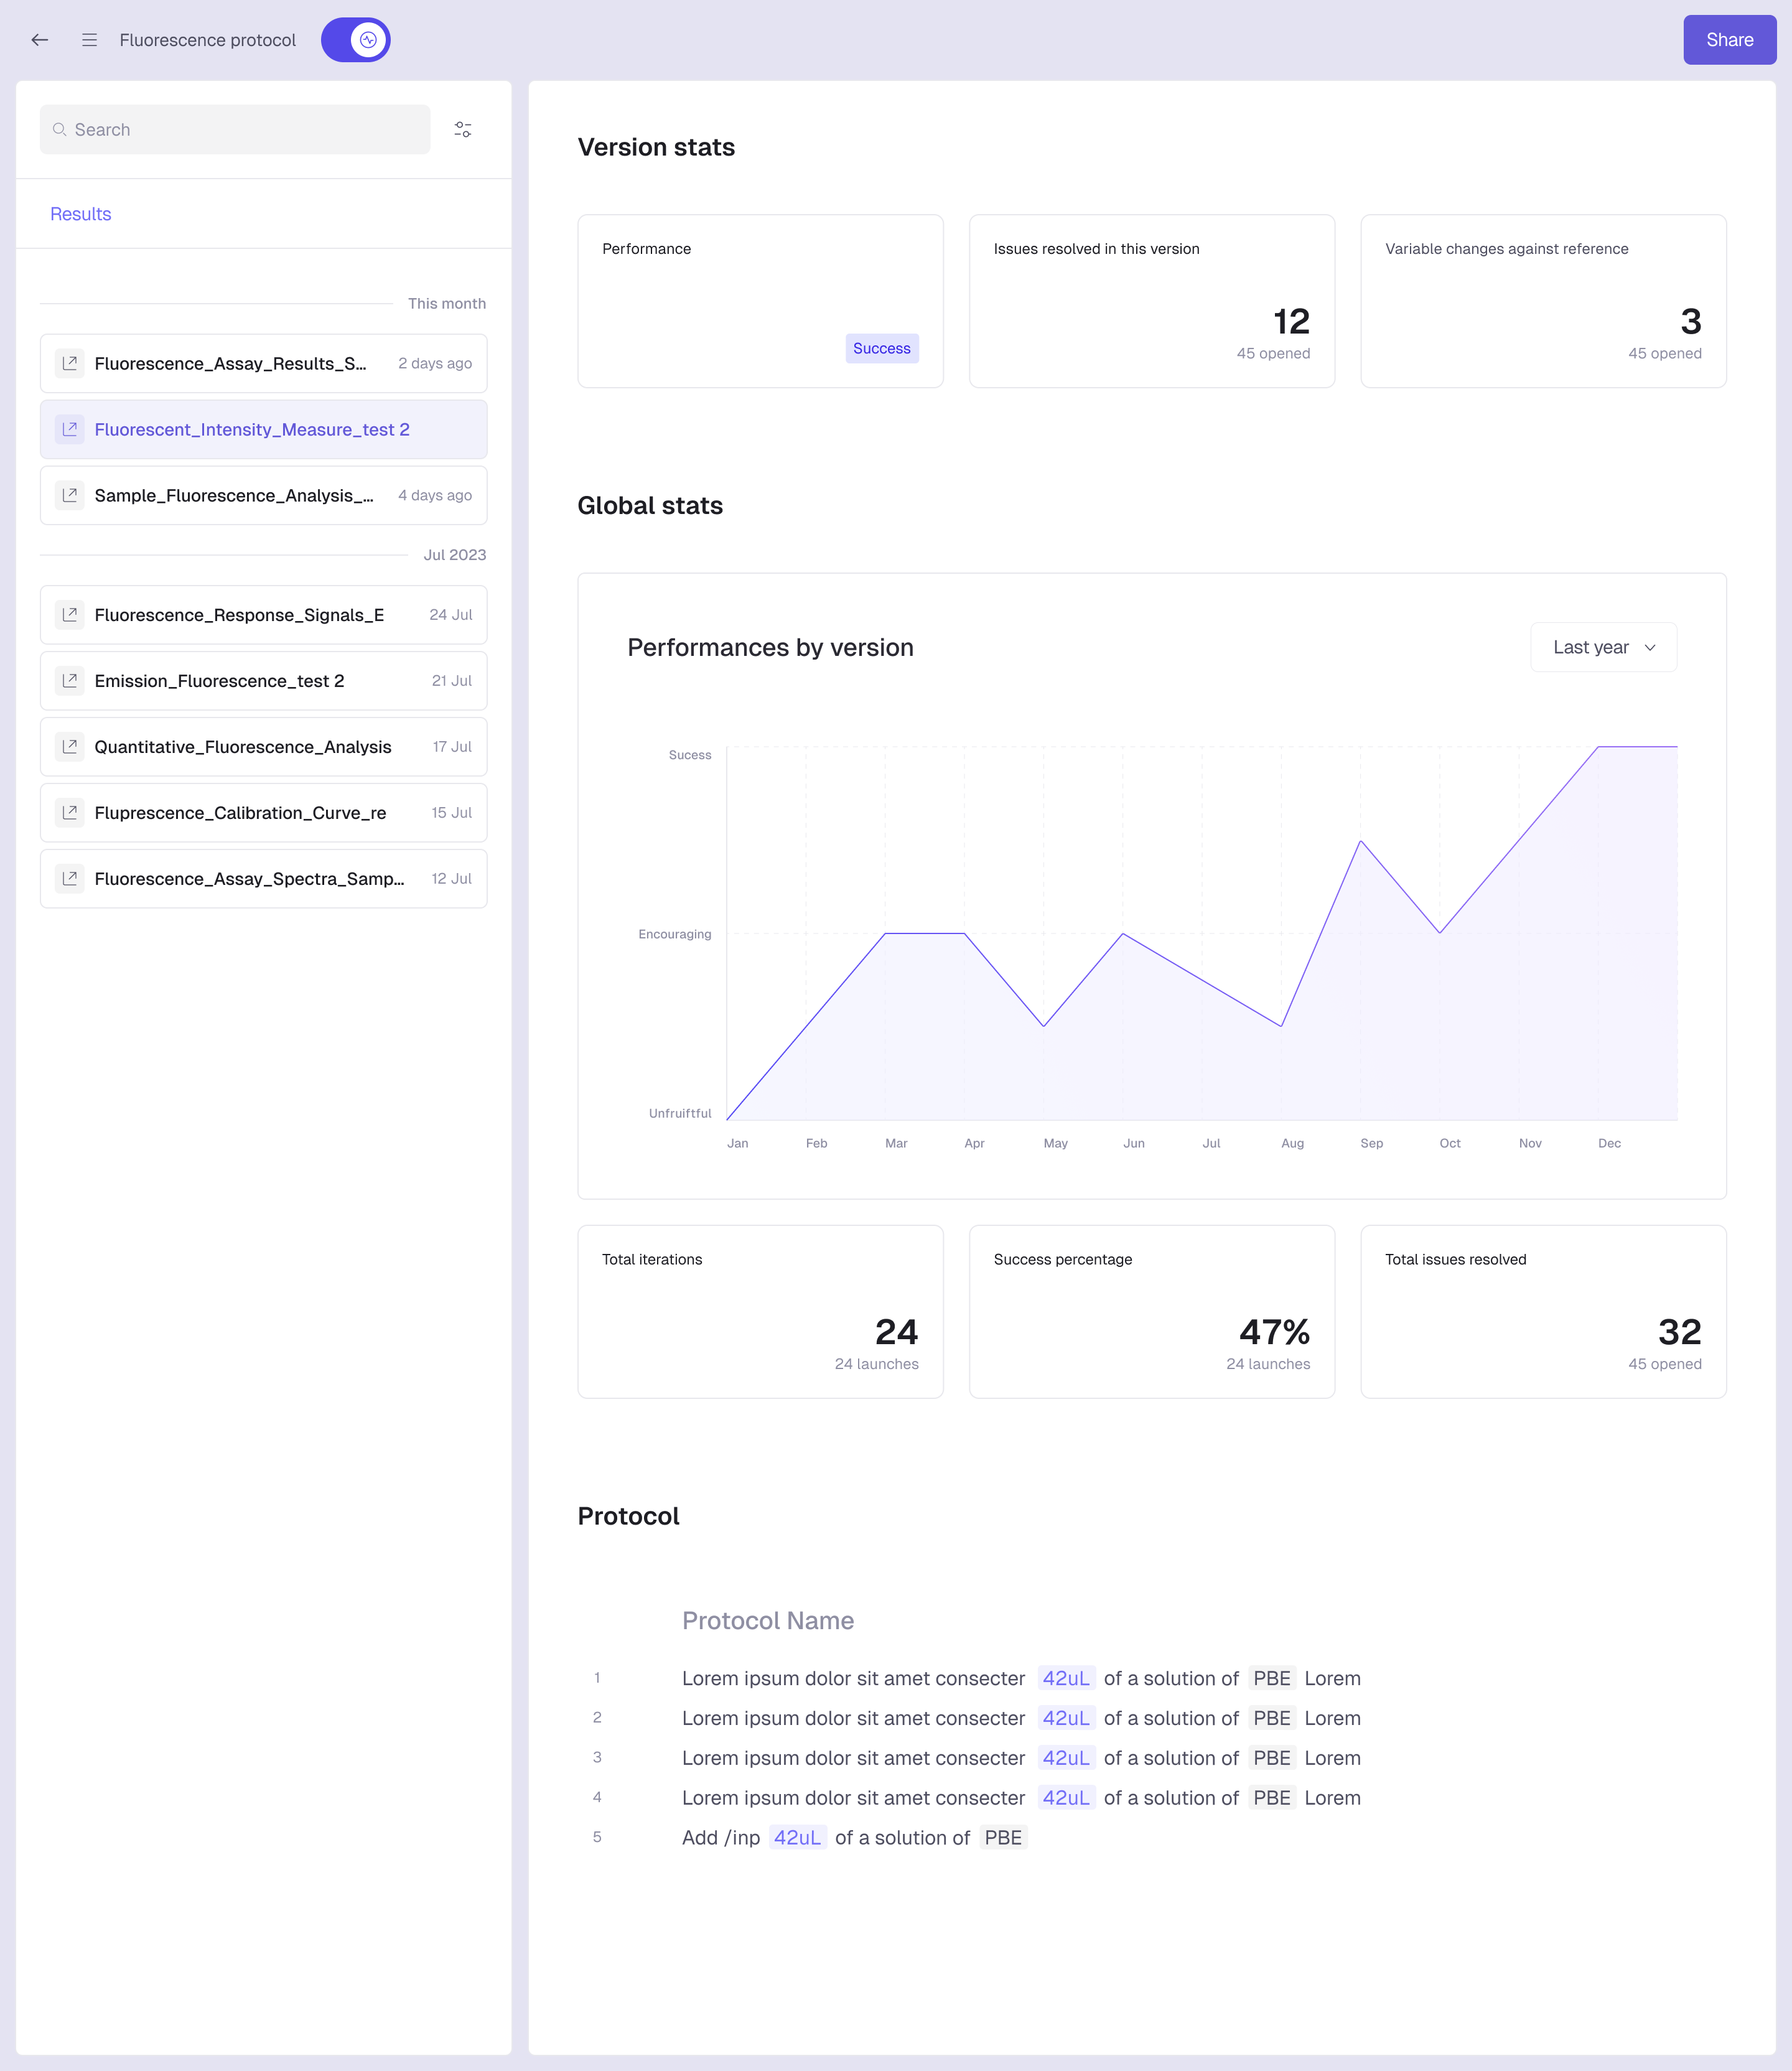Click the chevron in the Last year selector
Image resolution: width=1792 pixels, height=2071 pixels.
[x=1650, y=648]
